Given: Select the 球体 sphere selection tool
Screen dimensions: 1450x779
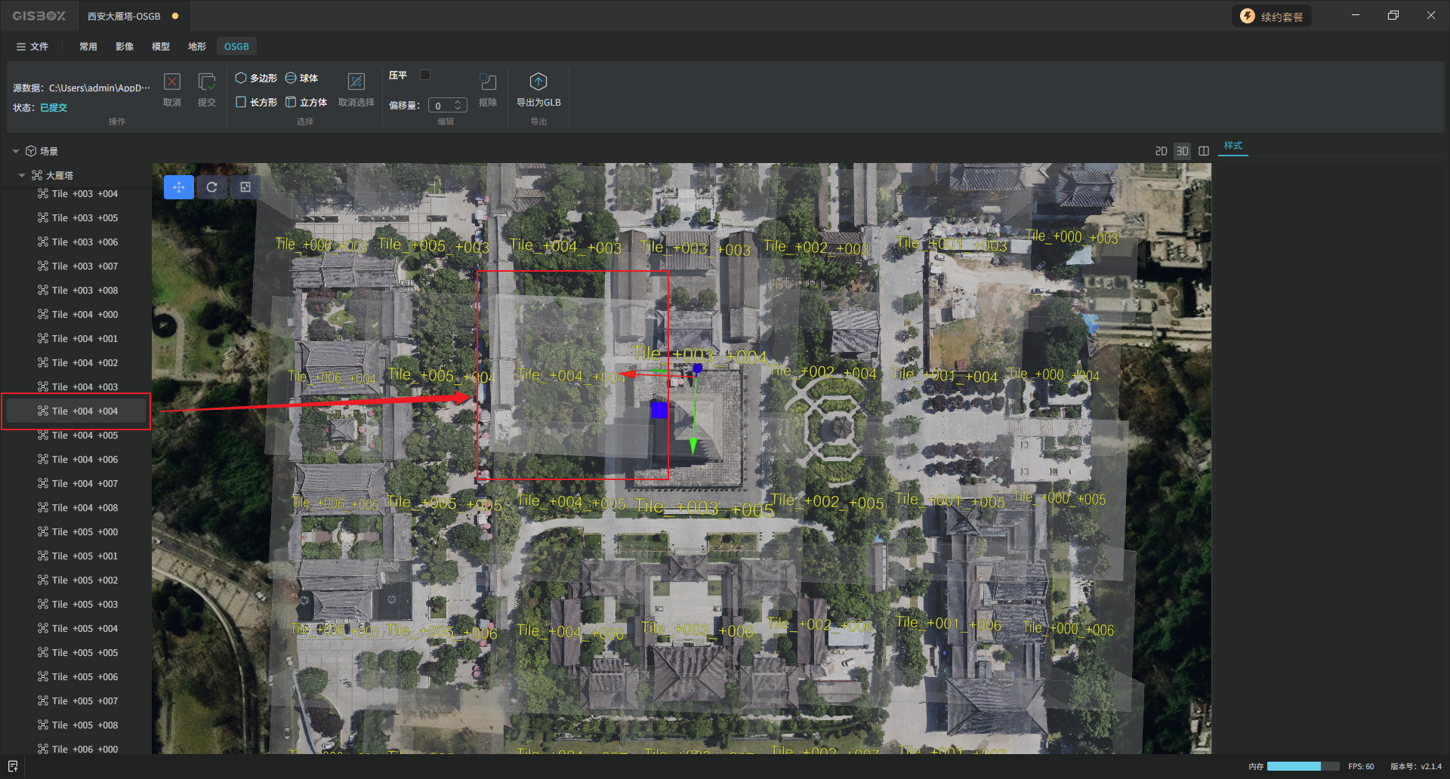Looking at the screenshot, I should [x=301, y=78].
